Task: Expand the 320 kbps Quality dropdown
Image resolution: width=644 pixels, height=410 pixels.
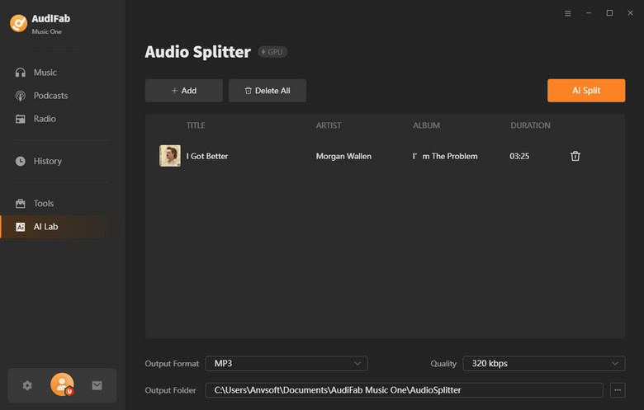Action: (544, 364)
